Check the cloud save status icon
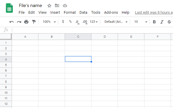This screenshot has width=173, height=108. click(65, 6)
